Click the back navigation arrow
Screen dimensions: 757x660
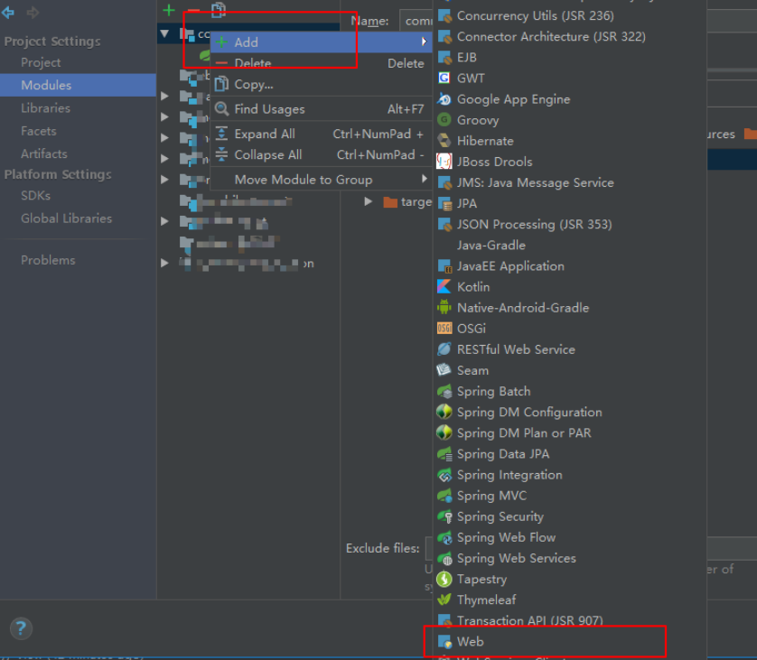pos(8,12)
